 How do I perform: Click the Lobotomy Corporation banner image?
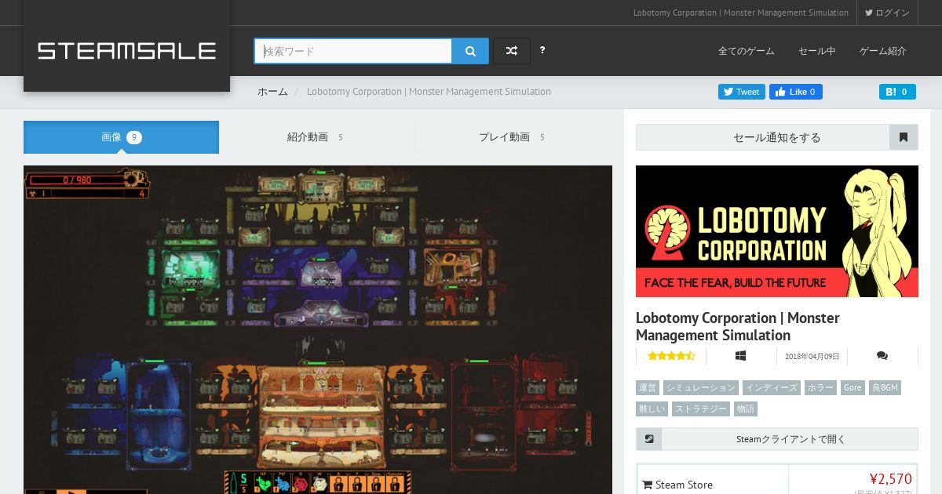[777, 231]
